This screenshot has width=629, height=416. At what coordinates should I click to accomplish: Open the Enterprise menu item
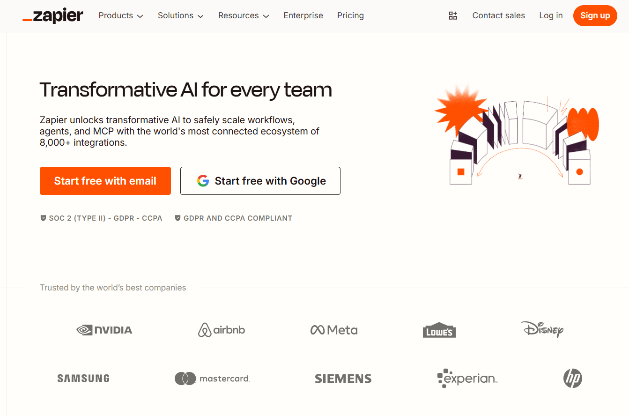(x=303, y=16)
